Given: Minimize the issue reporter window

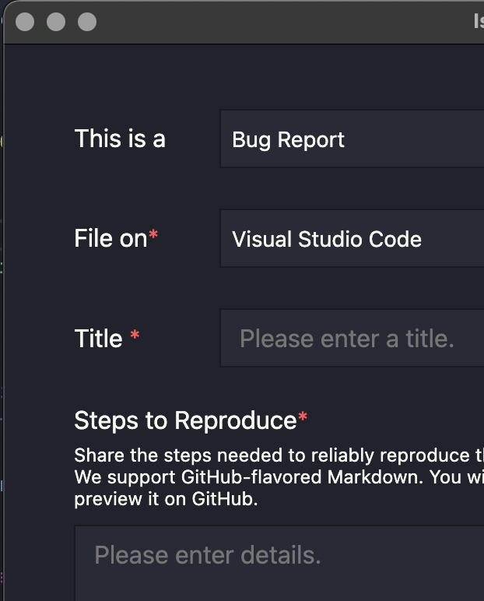Looking at the screenshot, I should [56, 22].
